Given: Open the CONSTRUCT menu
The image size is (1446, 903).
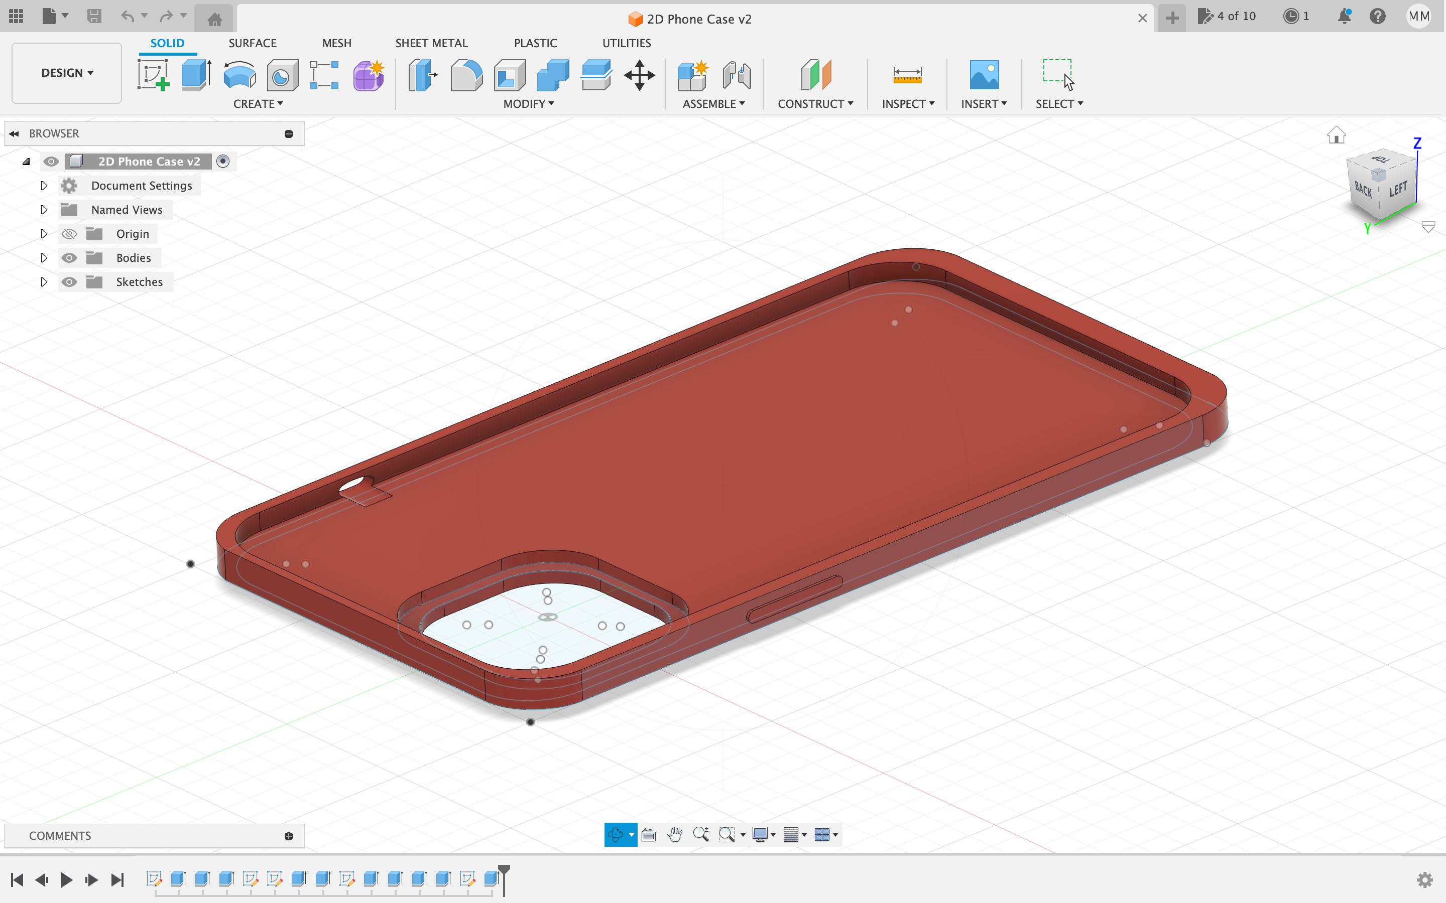Looking at the screenshot, I should 815,104.
